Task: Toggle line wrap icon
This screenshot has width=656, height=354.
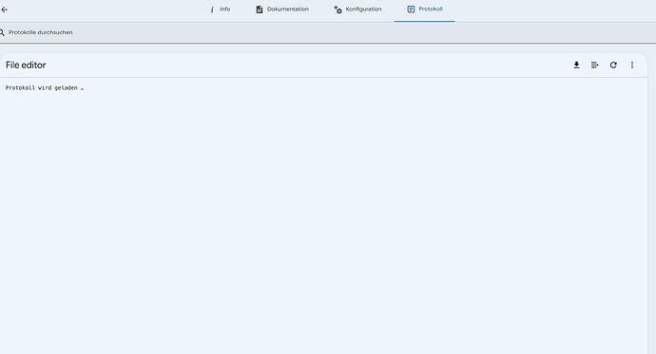Action: tap(595, 65)
